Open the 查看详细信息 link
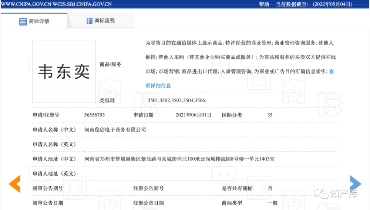Viewport: 370px width, 210px height. tap(158, 86)
